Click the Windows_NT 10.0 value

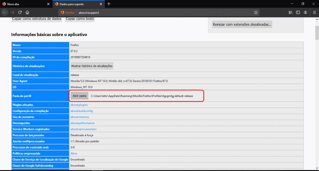(x=81, y=87)
